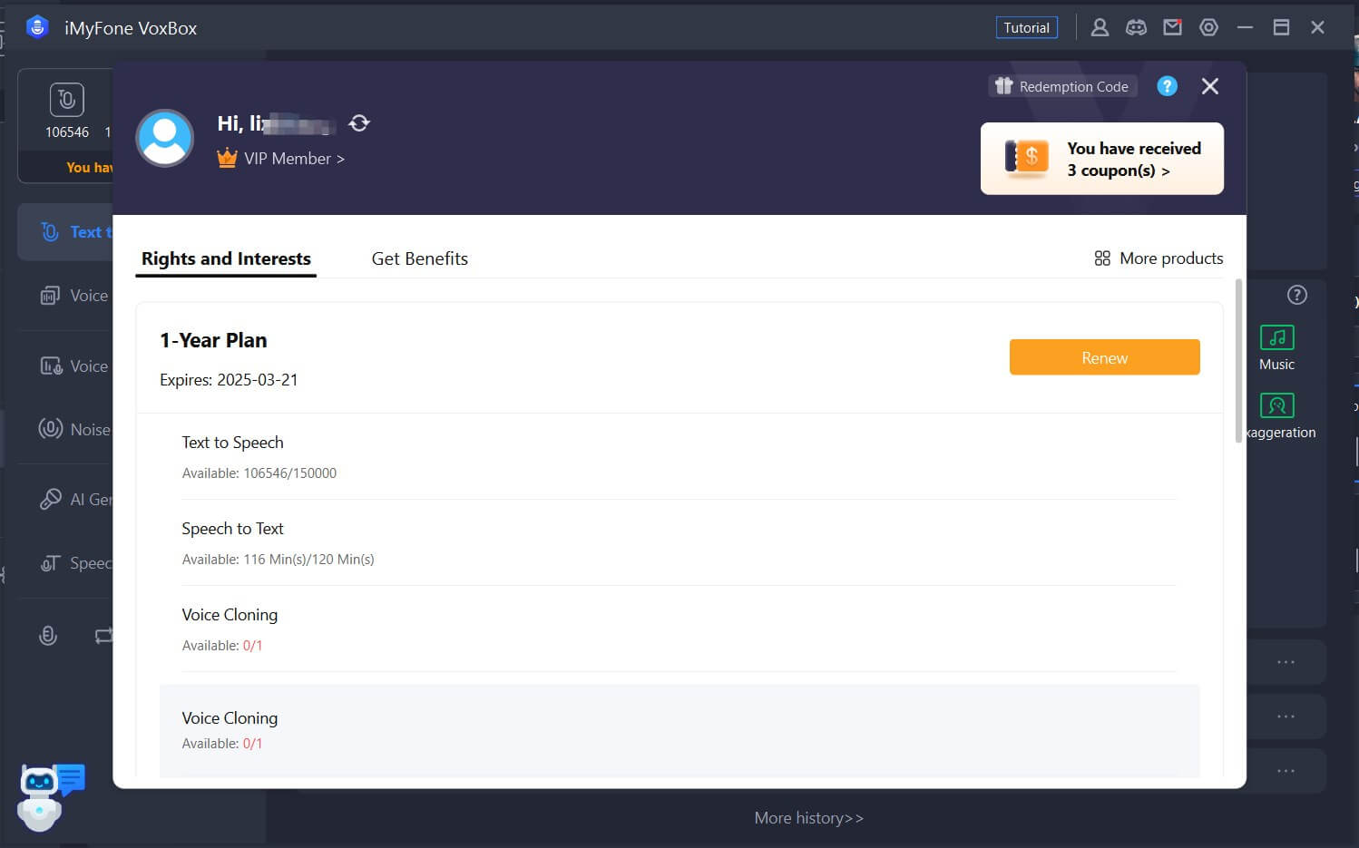Image resolution: width=1359 pixels, height=848 pixels.
Task: Open More products link
Action: coord(1159,258)
